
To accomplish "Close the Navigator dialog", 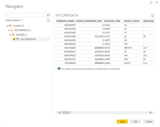I will (x=157, y=2).
